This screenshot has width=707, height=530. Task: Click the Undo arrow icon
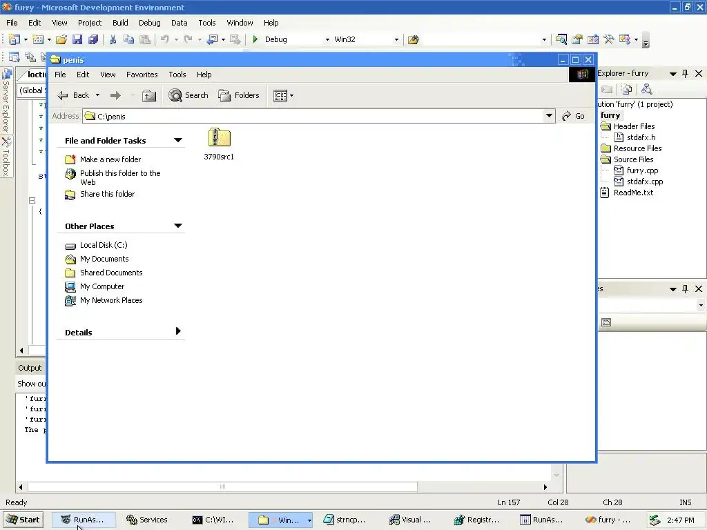point(165,39)
